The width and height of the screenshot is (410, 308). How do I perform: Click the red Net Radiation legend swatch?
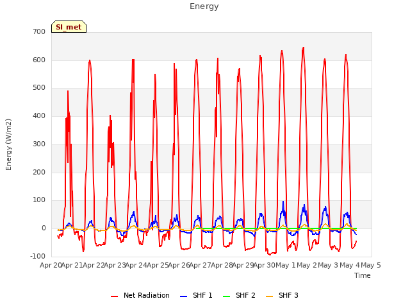point(114,296)
